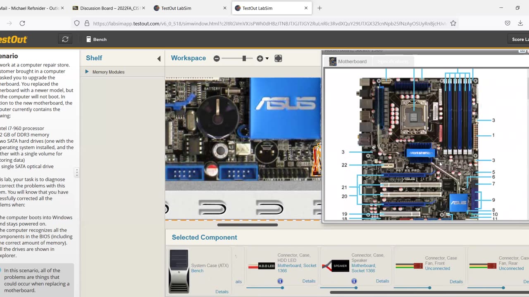529x297 pixels.
Task: Collapse the Shelf panel arrow
Action: click(x=159, y=59)
